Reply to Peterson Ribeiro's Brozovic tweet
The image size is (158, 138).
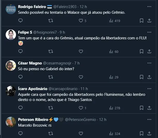[21, 133]
